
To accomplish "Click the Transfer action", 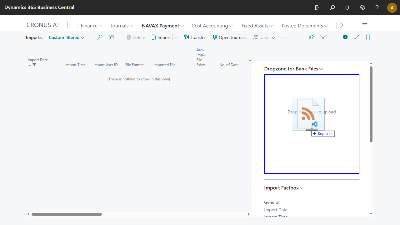I will [195, 37].
